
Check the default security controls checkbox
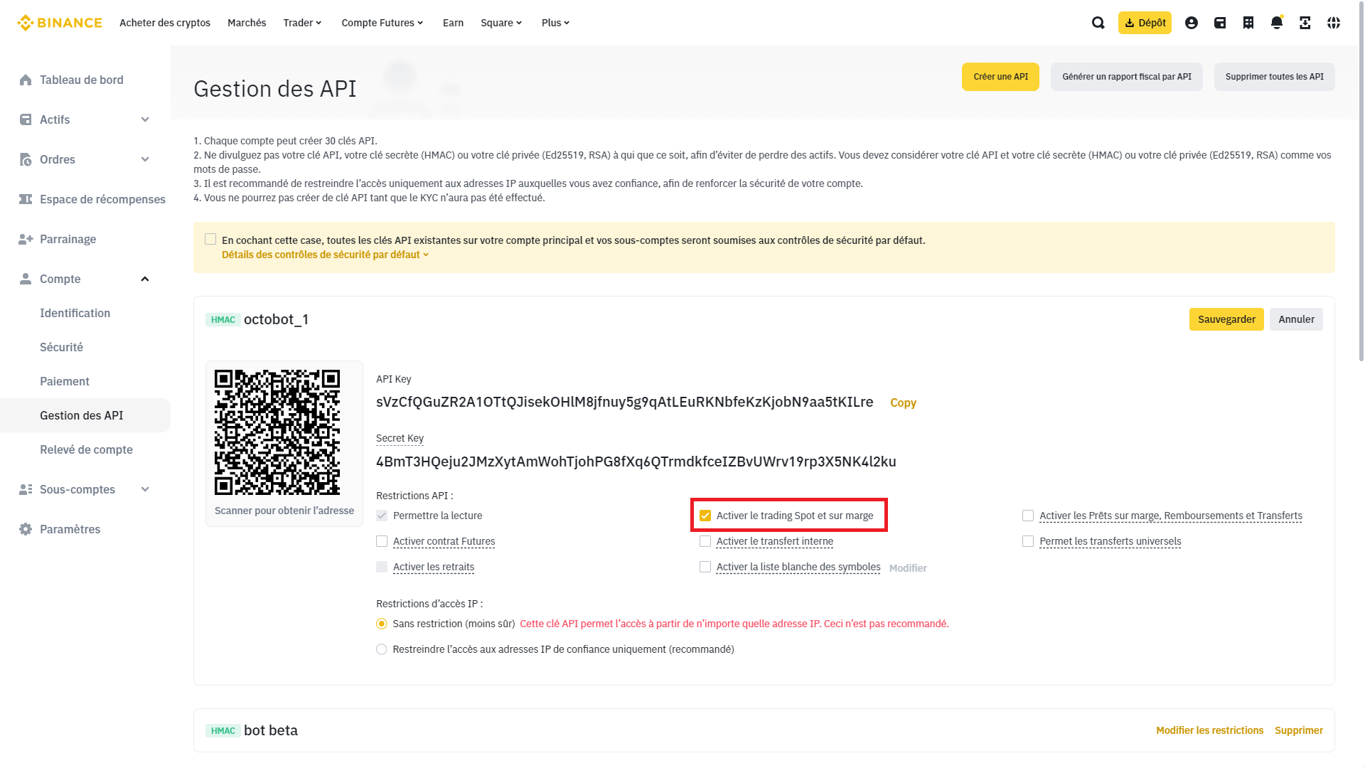click(210, 239)
